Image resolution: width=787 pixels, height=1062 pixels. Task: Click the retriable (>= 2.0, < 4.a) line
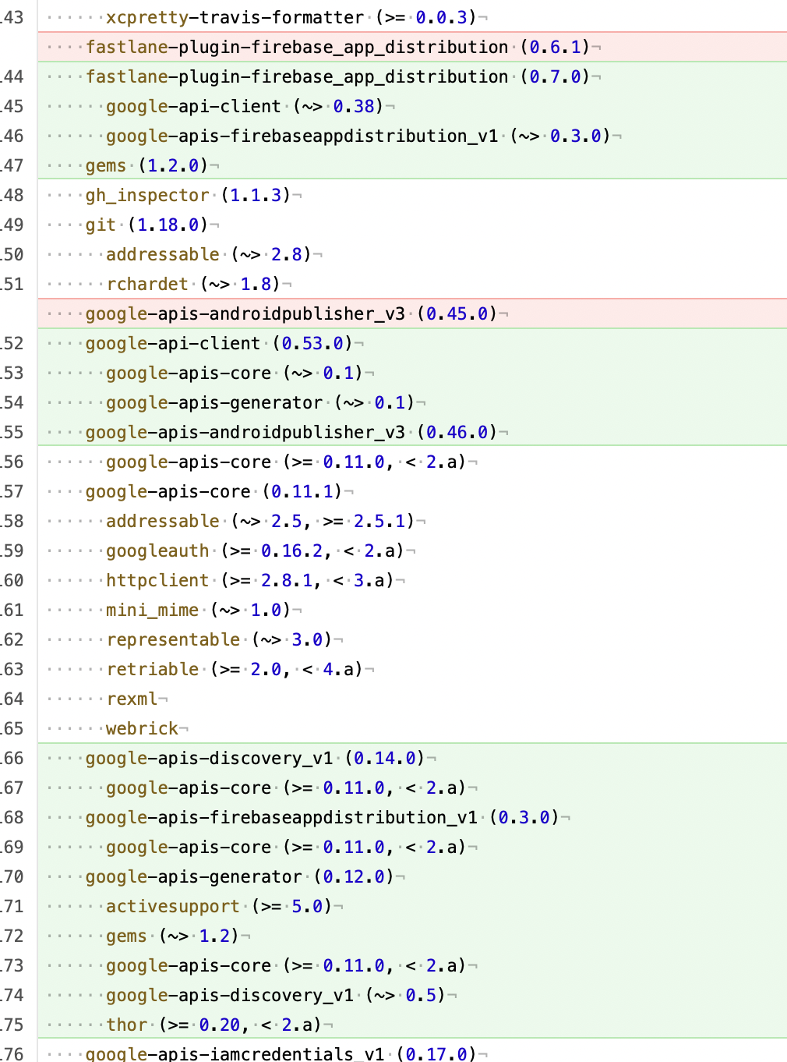413,669
